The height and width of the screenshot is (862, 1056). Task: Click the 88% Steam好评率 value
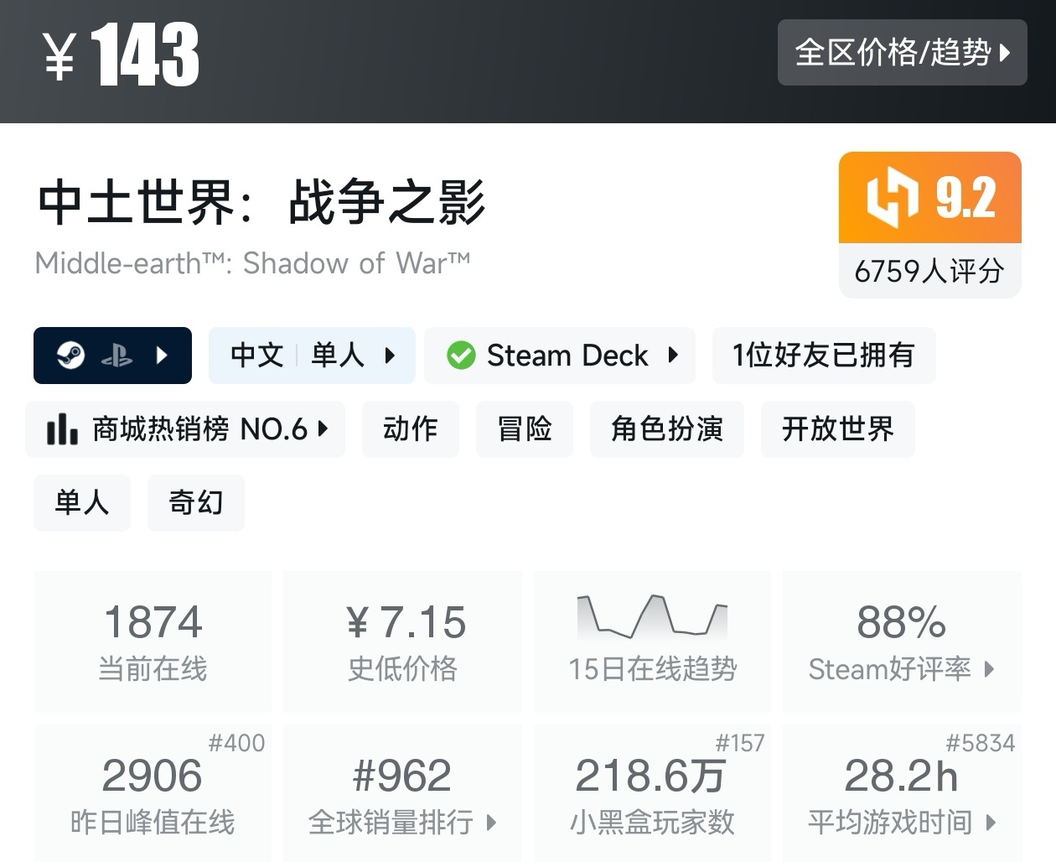pyautogui.click(x=902, y=622)
